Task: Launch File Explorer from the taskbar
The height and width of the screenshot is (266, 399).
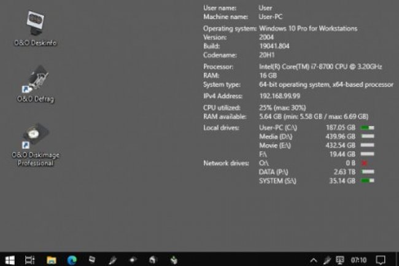Action: click(x=52, y=259)
